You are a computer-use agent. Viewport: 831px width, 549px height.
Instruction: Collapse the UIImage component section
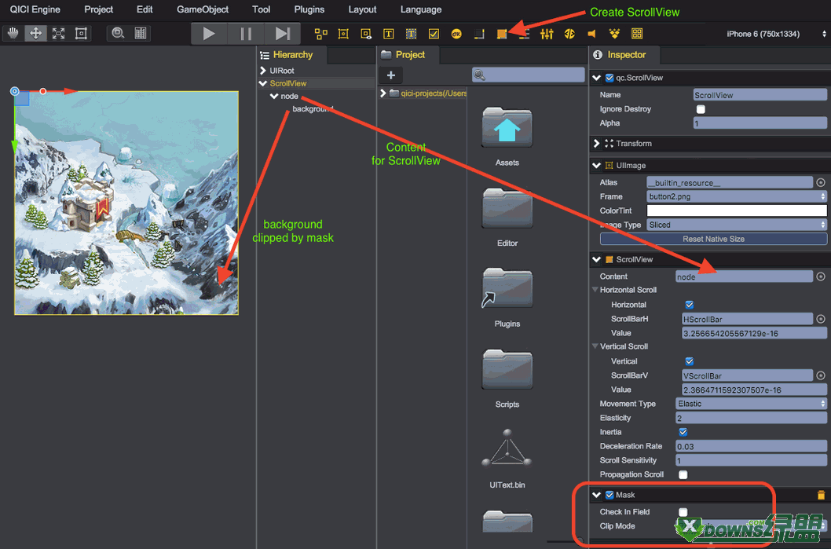(597, 166)
